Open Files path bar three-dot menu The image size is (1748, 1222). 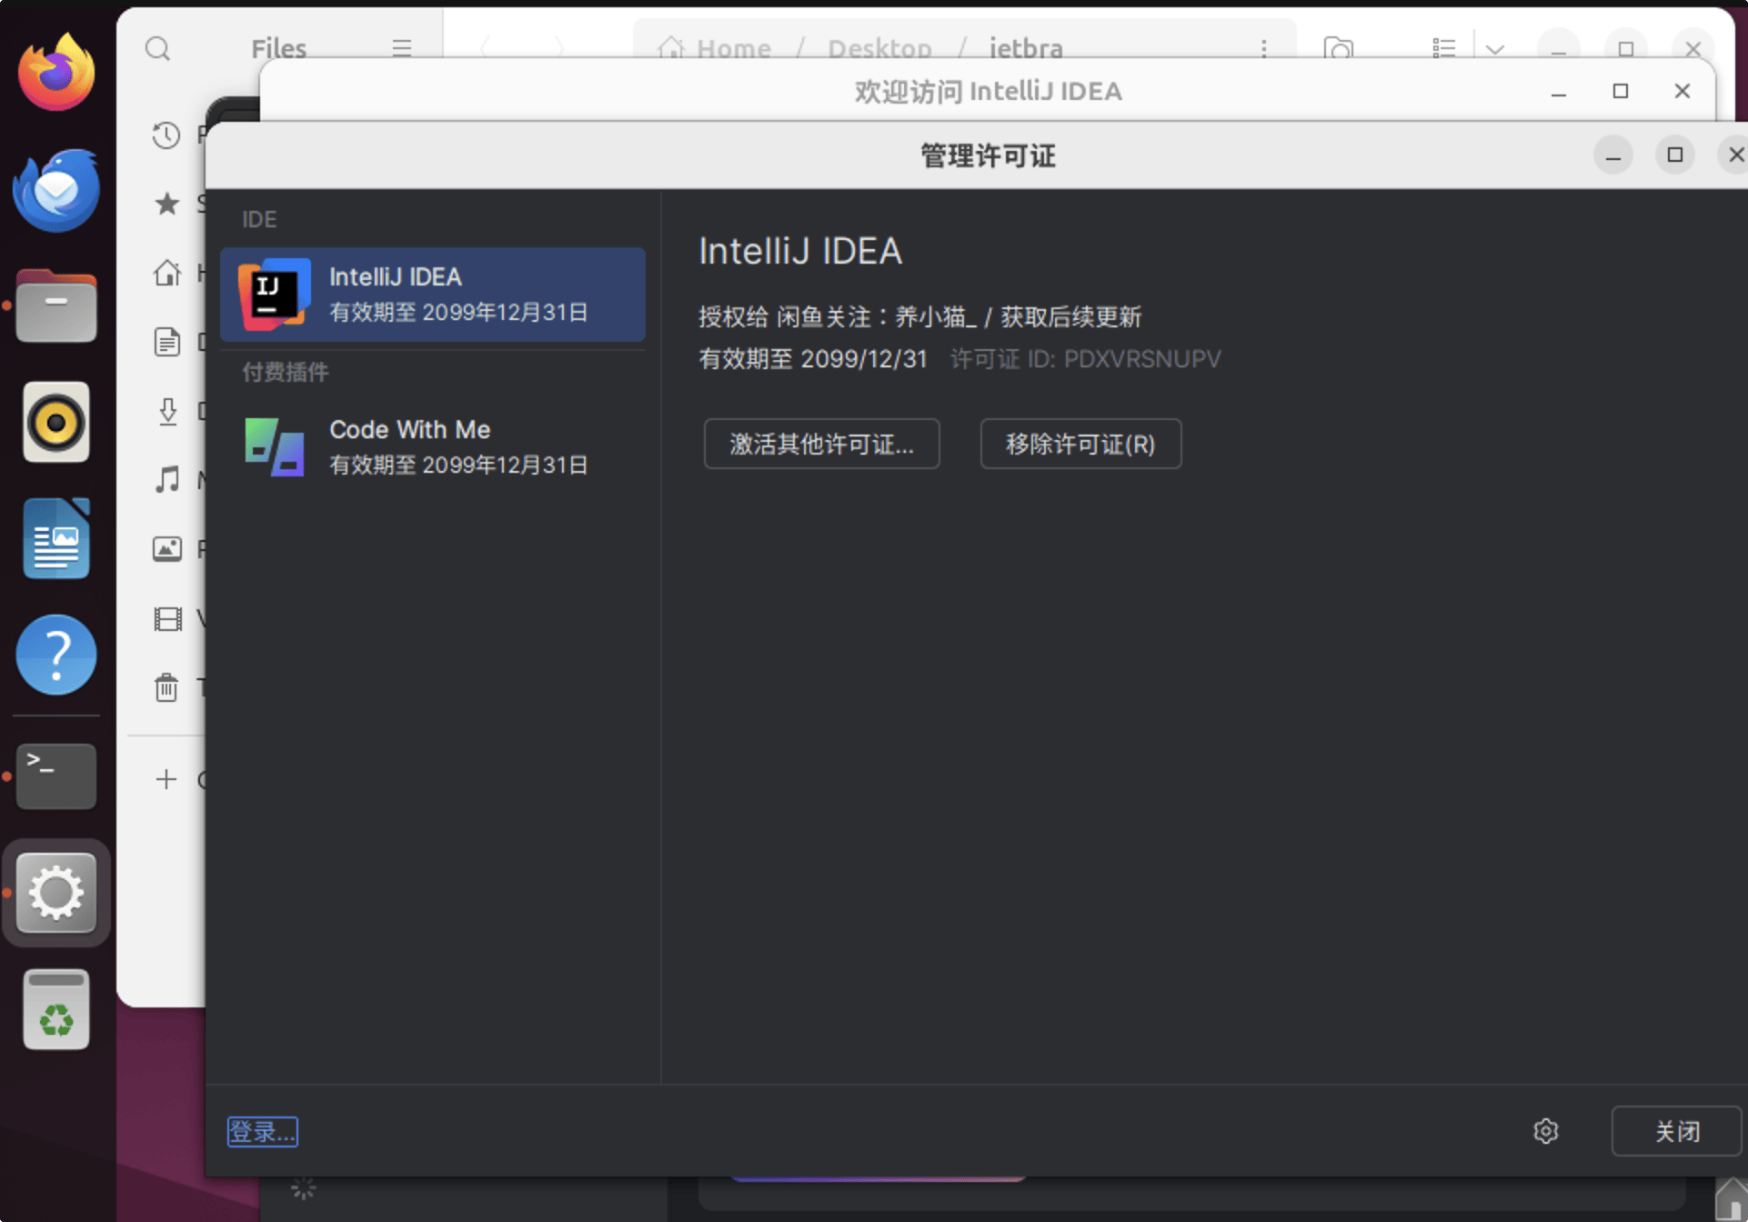[1263, 48]
